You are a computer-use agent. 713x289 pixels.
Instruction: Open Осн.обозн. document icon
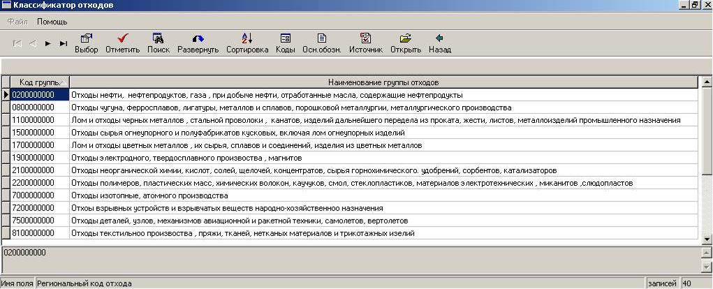(x=322, y=38)
